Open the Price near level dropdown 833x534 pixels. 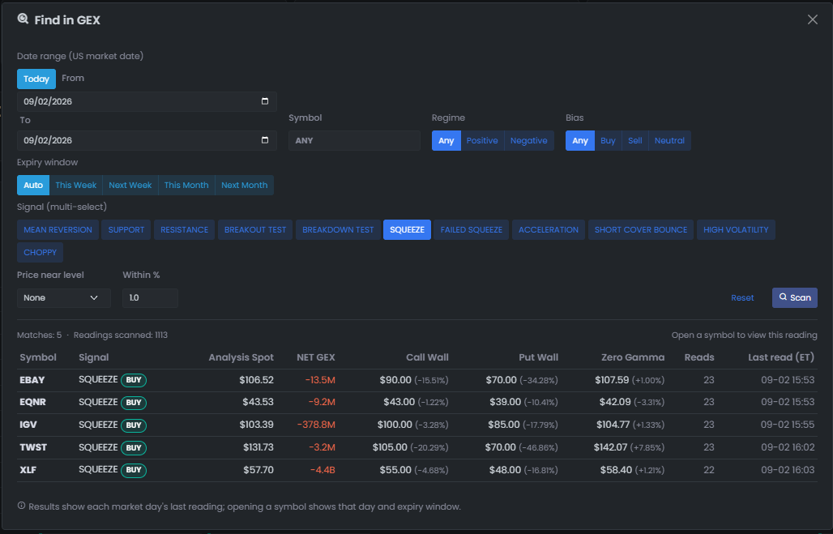(64, 298)
